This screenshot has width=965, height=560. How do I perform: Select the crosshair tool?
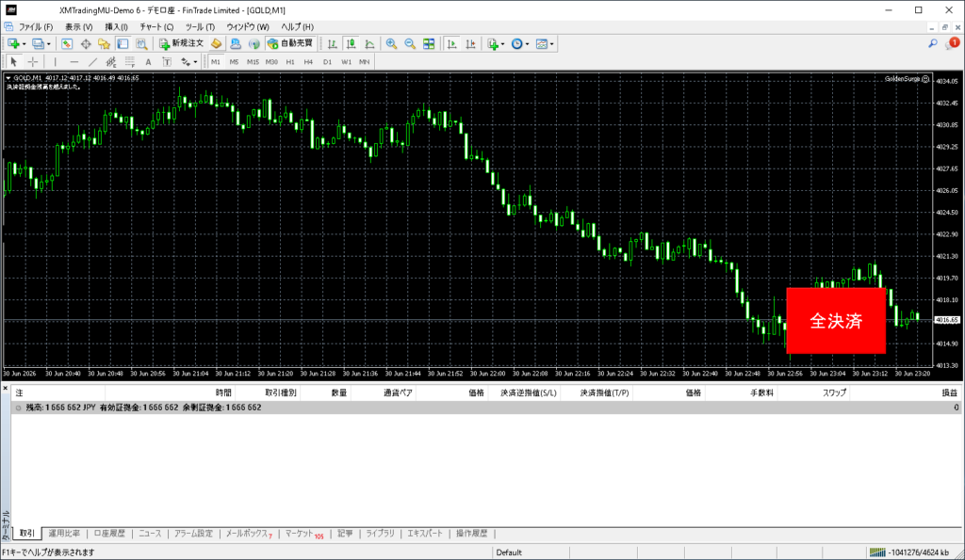(x=33, y=61)
